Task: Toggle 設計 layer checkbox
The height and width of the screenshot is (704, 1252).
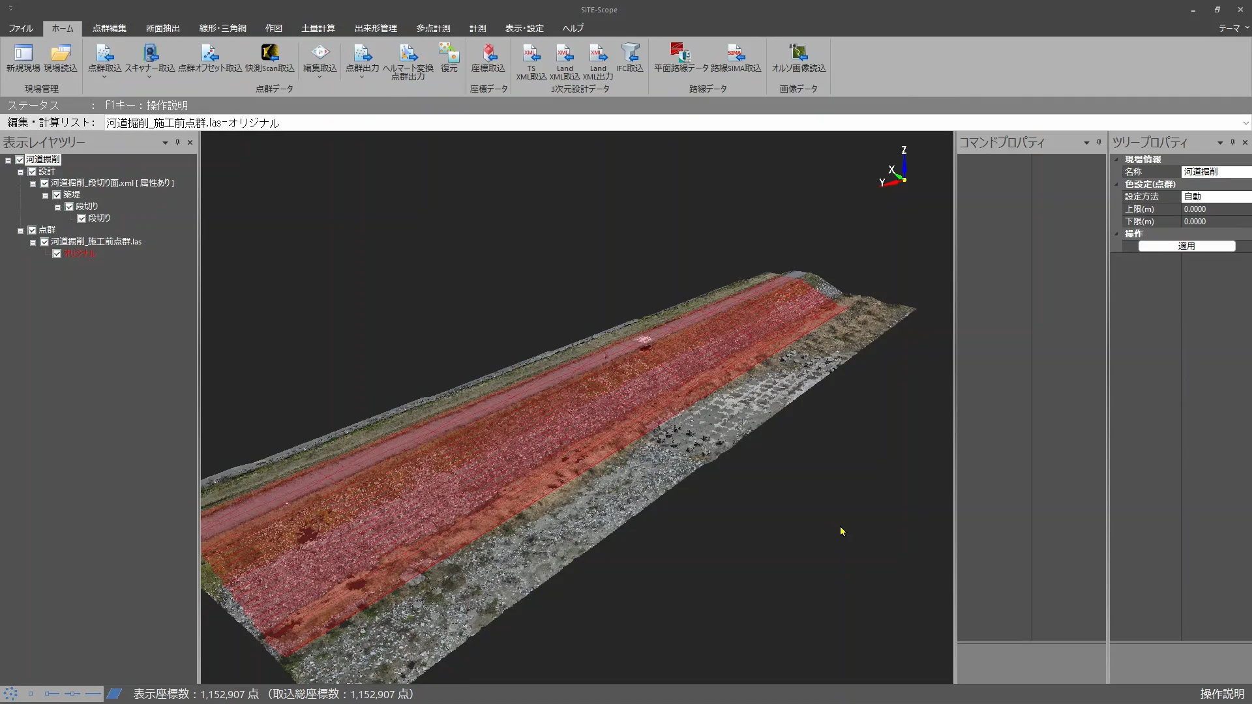Action: pos(32,171)
